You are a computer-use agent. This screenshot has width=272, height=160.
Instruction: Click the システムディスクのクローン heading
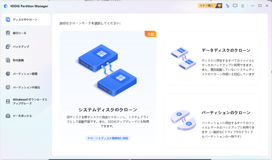tap(108, 110)
